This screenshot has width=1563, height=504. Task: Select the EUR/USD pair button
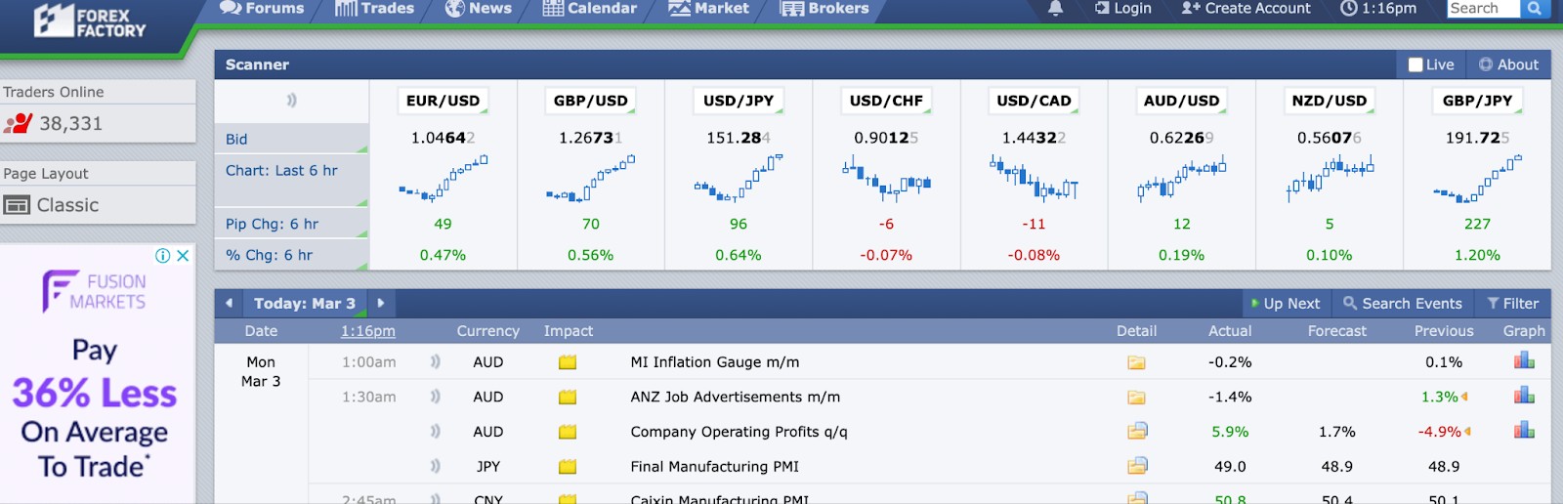click(x=443, y=101)
